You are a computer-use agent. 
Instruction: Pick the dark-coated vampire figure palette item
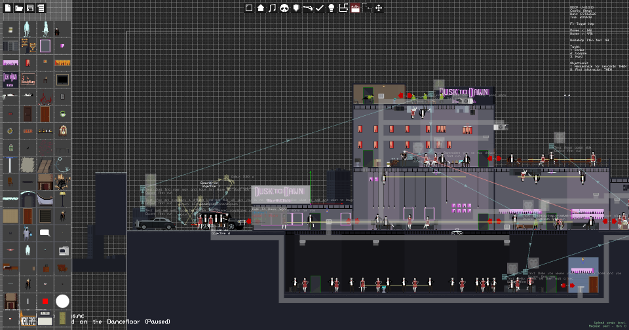point(57,31)
